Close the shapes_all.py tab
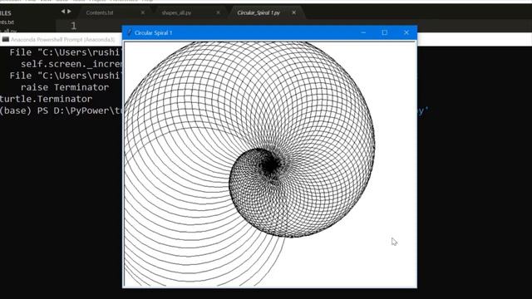Viewport: 532px width, 299px height. tap(218, 12)
